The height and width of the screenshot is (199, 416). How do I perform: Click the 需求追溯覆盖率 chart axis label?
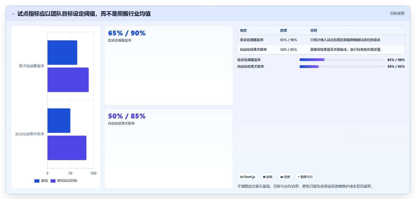pos(31,66)
